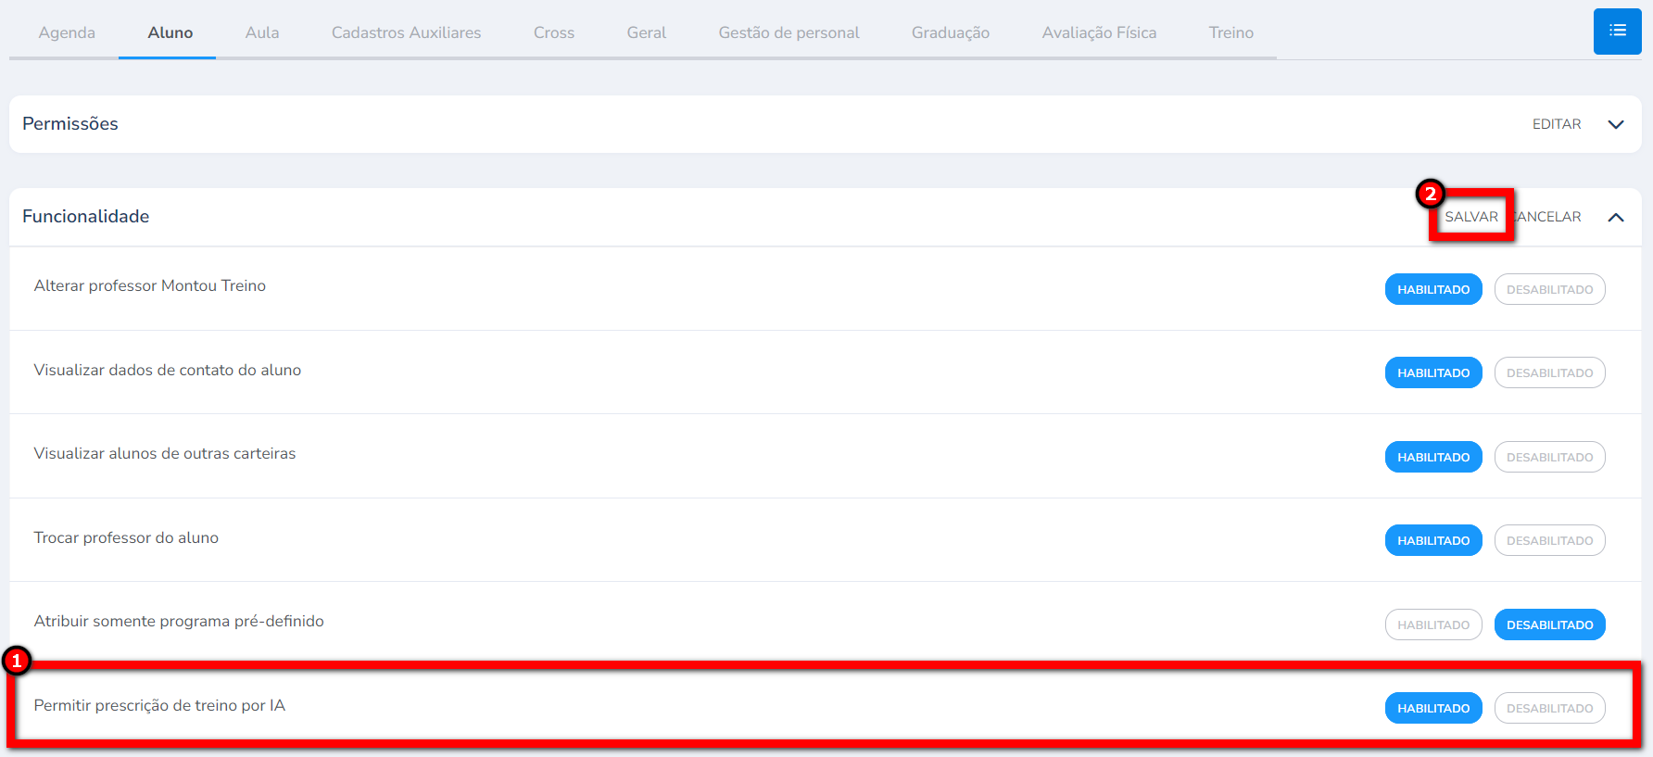Open the Treino tab
The width and height of the screenshot is (1653, 757).
1230,32
